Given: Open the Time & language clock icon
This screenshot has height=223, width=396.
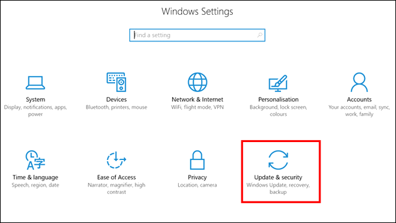Looking at the screenshot, I should pyautogui.click(x=35, y=160).
